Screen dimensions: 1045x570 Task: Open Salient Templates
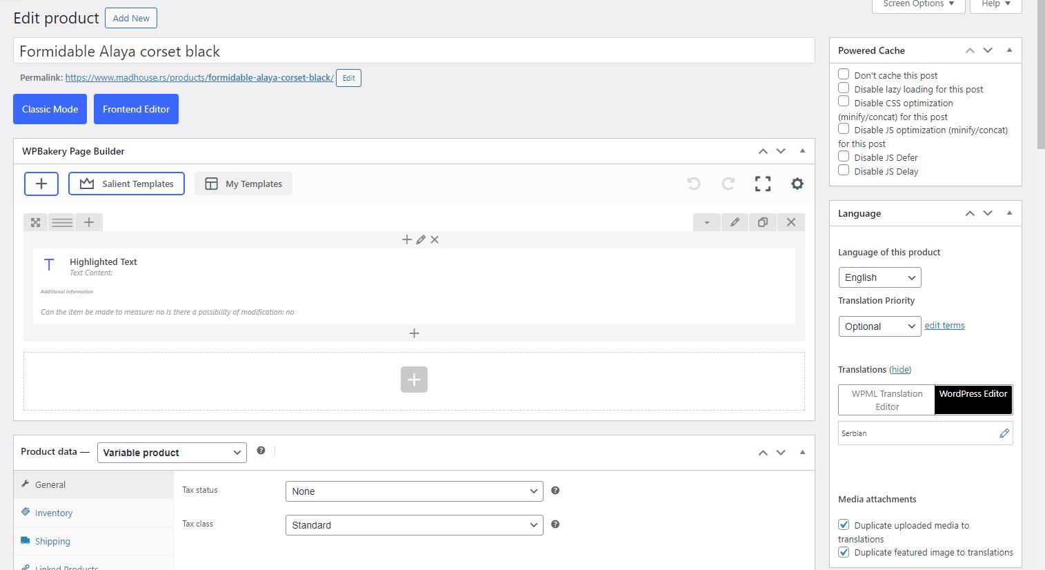[126, 184]
